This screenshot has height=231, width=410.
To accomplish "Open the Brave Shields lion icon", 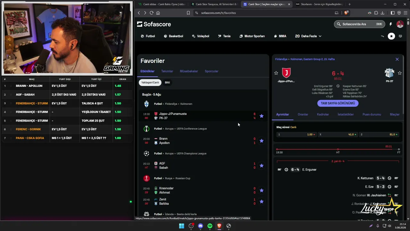I will pos(346,13).
